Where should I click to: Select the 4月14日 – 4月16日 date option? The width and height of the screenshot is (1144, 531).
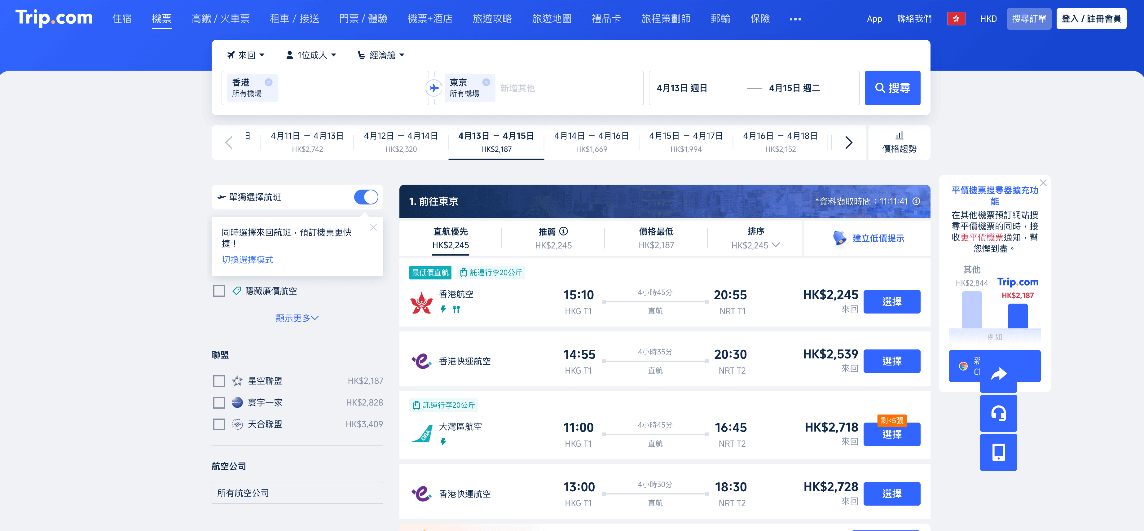point(591,142)
